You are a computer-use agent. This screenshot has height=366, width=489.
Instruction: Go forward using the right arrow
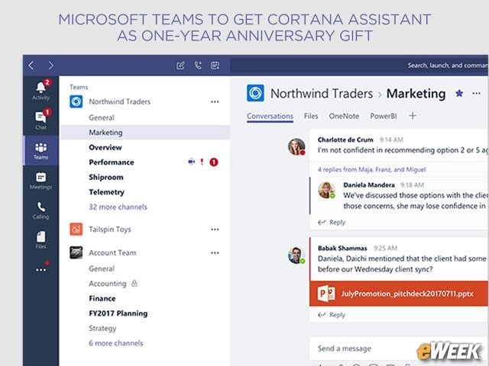51,66
